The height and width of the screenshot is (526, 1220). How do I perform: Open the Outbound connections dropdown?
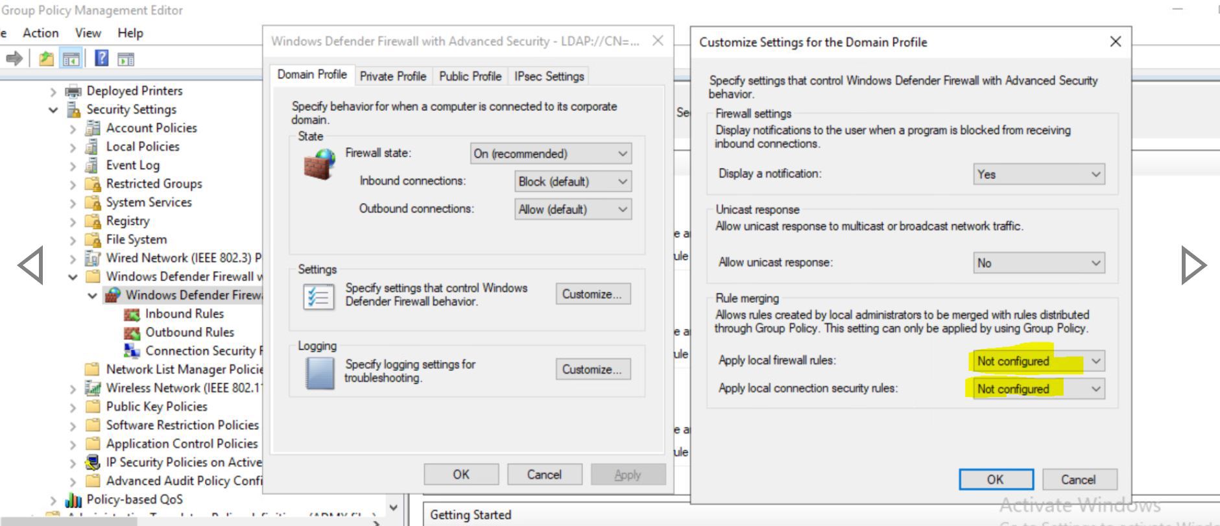[573, 209]
